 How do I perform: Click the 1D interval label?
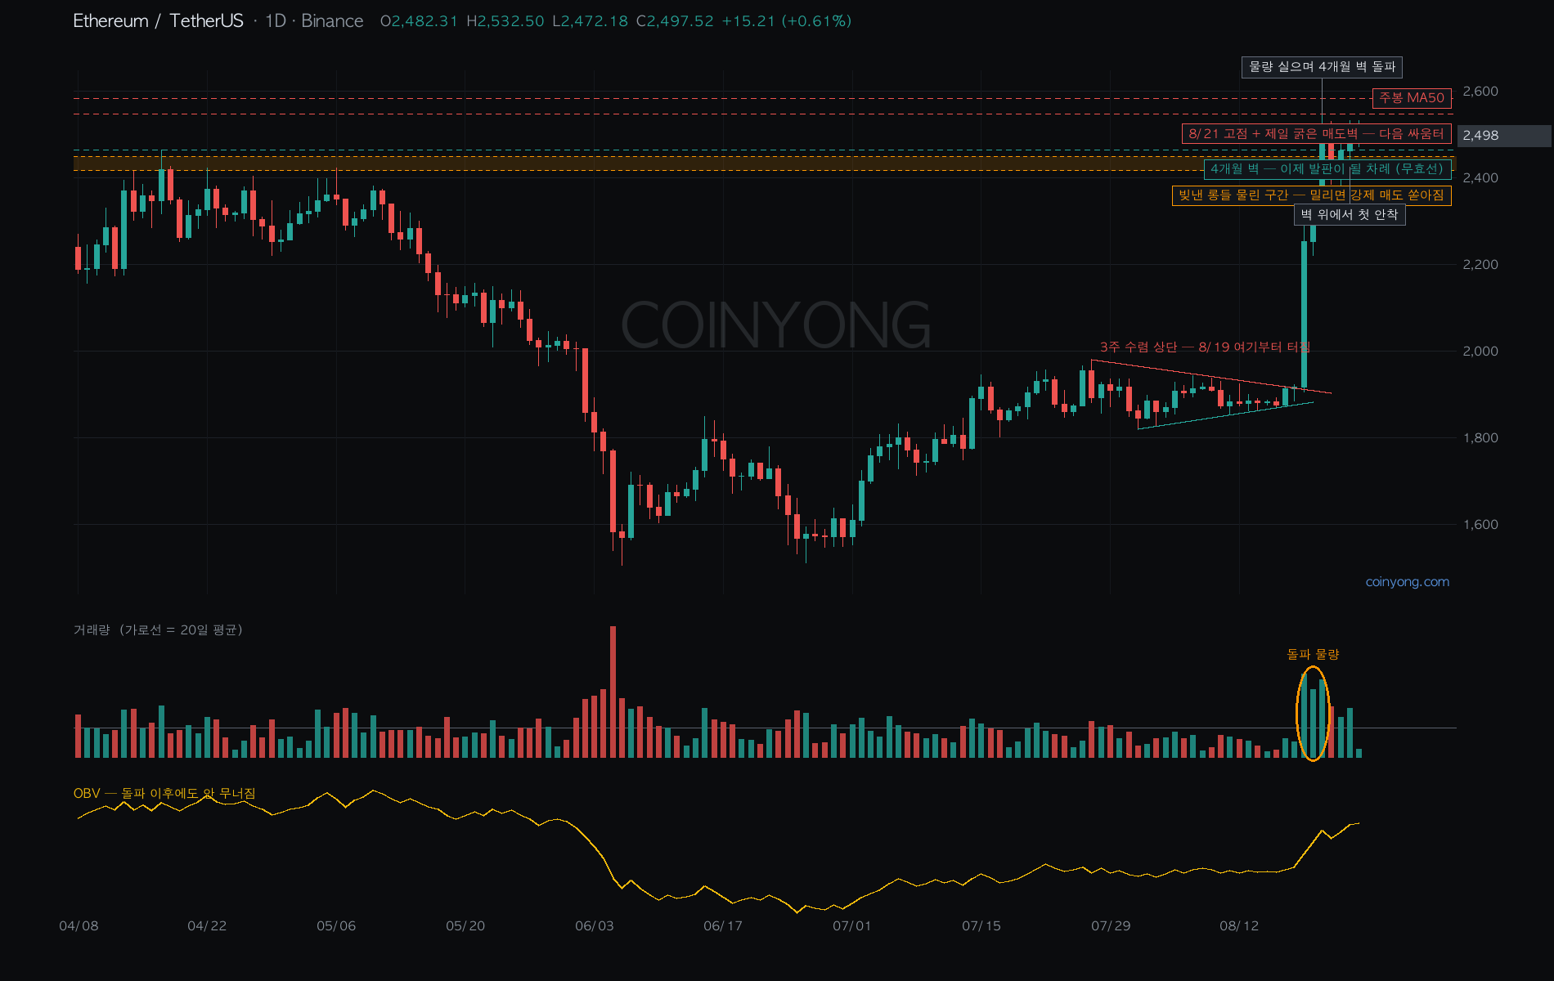276,21
